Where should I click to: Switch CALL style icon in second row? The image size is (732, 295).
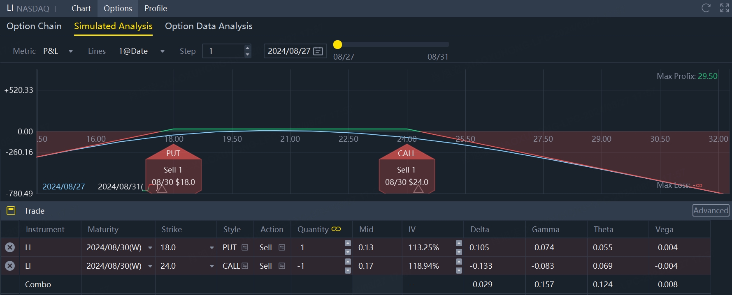tap(245, 266)
